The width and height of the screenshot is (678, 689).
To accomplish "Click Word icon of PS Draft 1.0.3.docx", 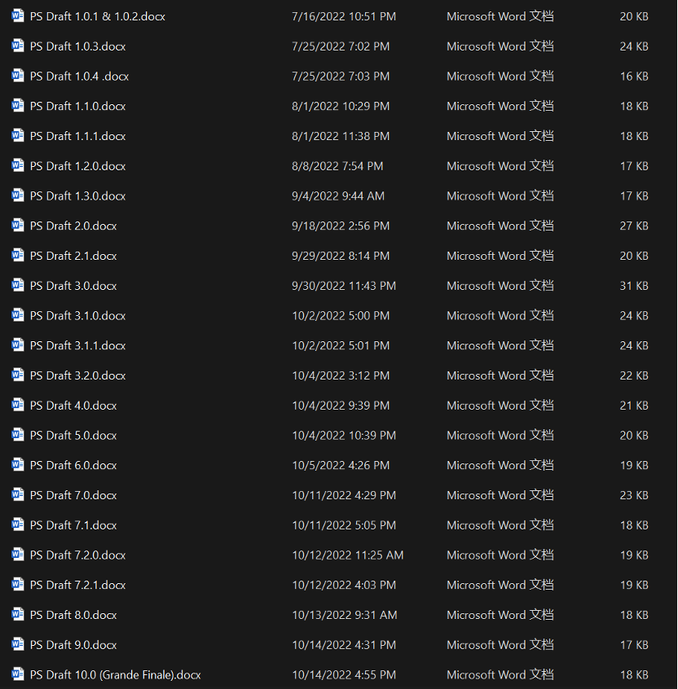I will click(x=18, y=46).
